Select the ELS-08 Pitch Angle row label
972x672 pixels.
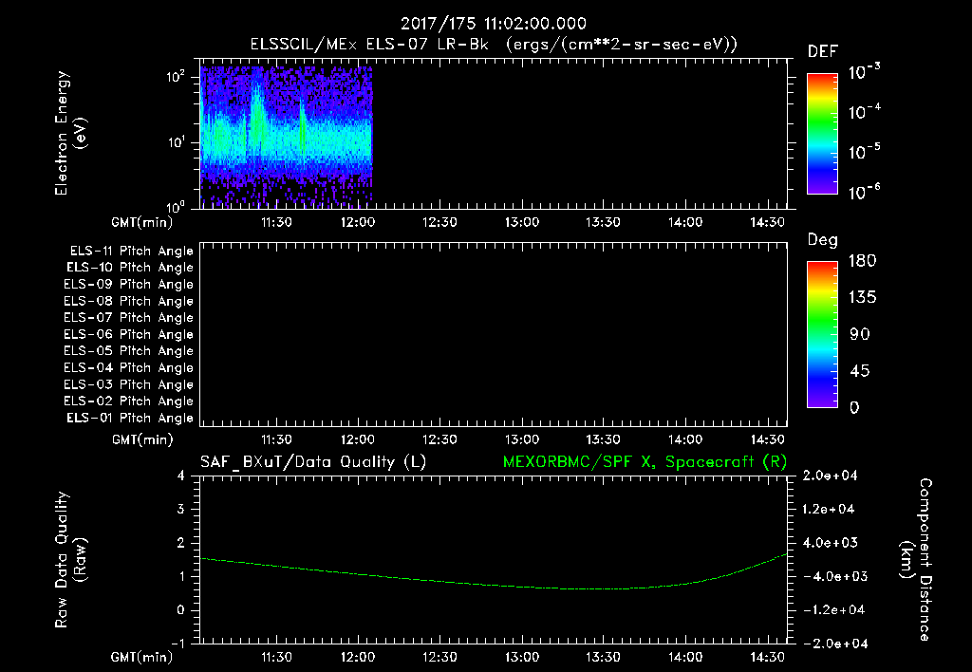(x=128, y=301)
